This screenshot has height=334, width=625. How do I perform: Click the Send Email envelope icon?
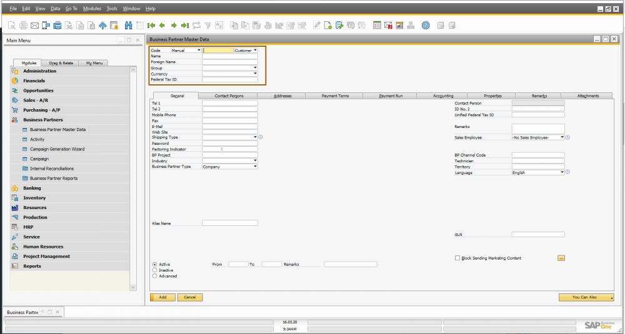pos(34,26)
